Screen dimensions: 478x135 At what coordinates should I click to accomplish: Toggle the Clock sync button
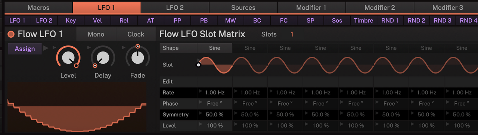(136, 34)
